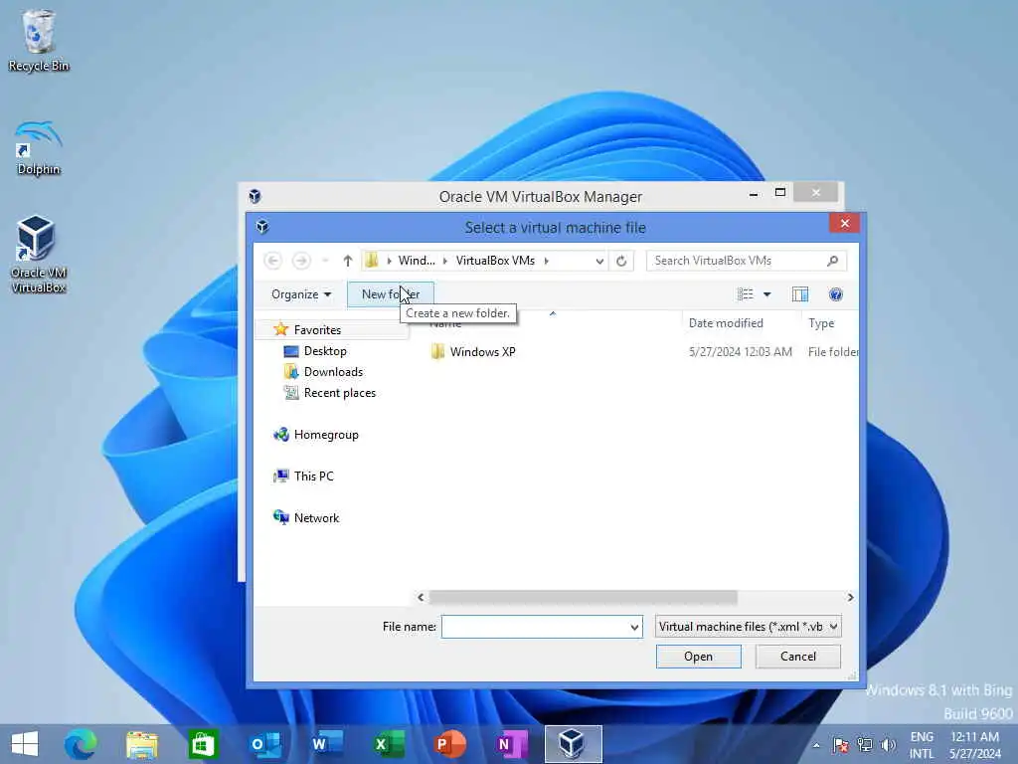Click the Cancel button
1018x764 pixels.
pos(798,657)
